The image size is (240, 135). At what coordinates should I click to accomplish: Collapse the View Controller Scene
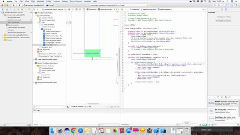point(34,13)
